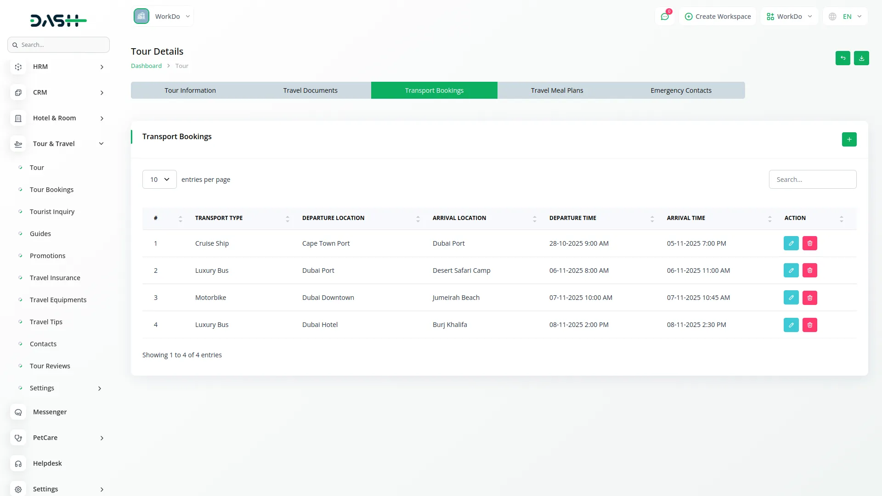
Task: Open Travel Tips page
Action: click(x=46, y=322)
